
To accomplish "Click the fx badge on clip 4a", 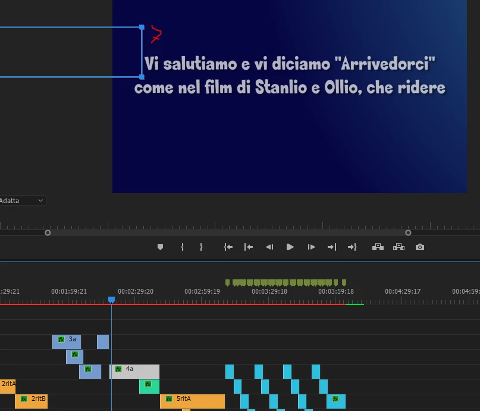I will coord(118,369).
